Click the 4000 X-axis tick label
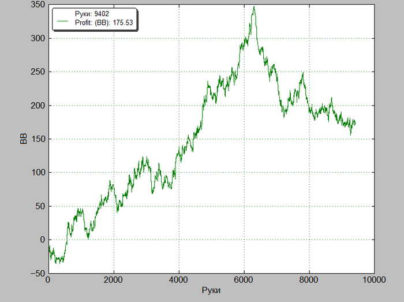 [178, 280]
